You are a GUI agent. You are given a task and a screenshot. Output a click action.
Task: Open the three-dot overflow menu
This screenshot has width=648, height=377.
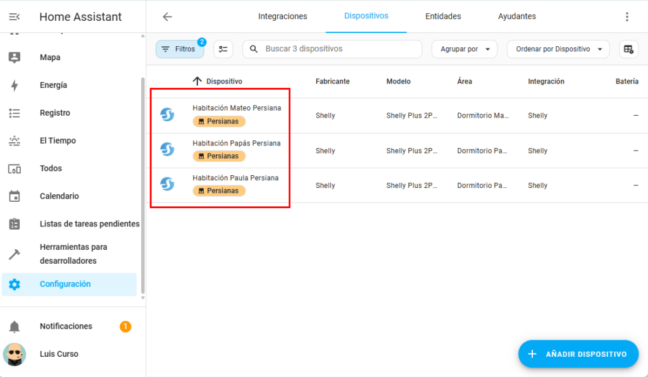coord(626,16)
